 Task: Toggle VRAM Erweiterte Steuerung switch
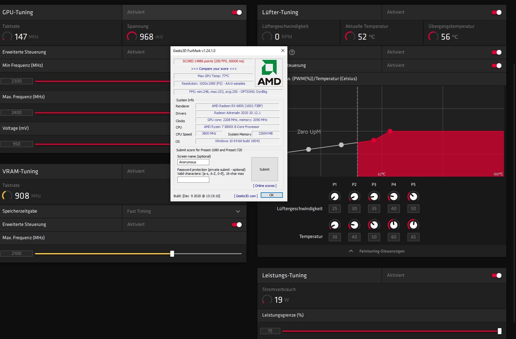(237, 225)
